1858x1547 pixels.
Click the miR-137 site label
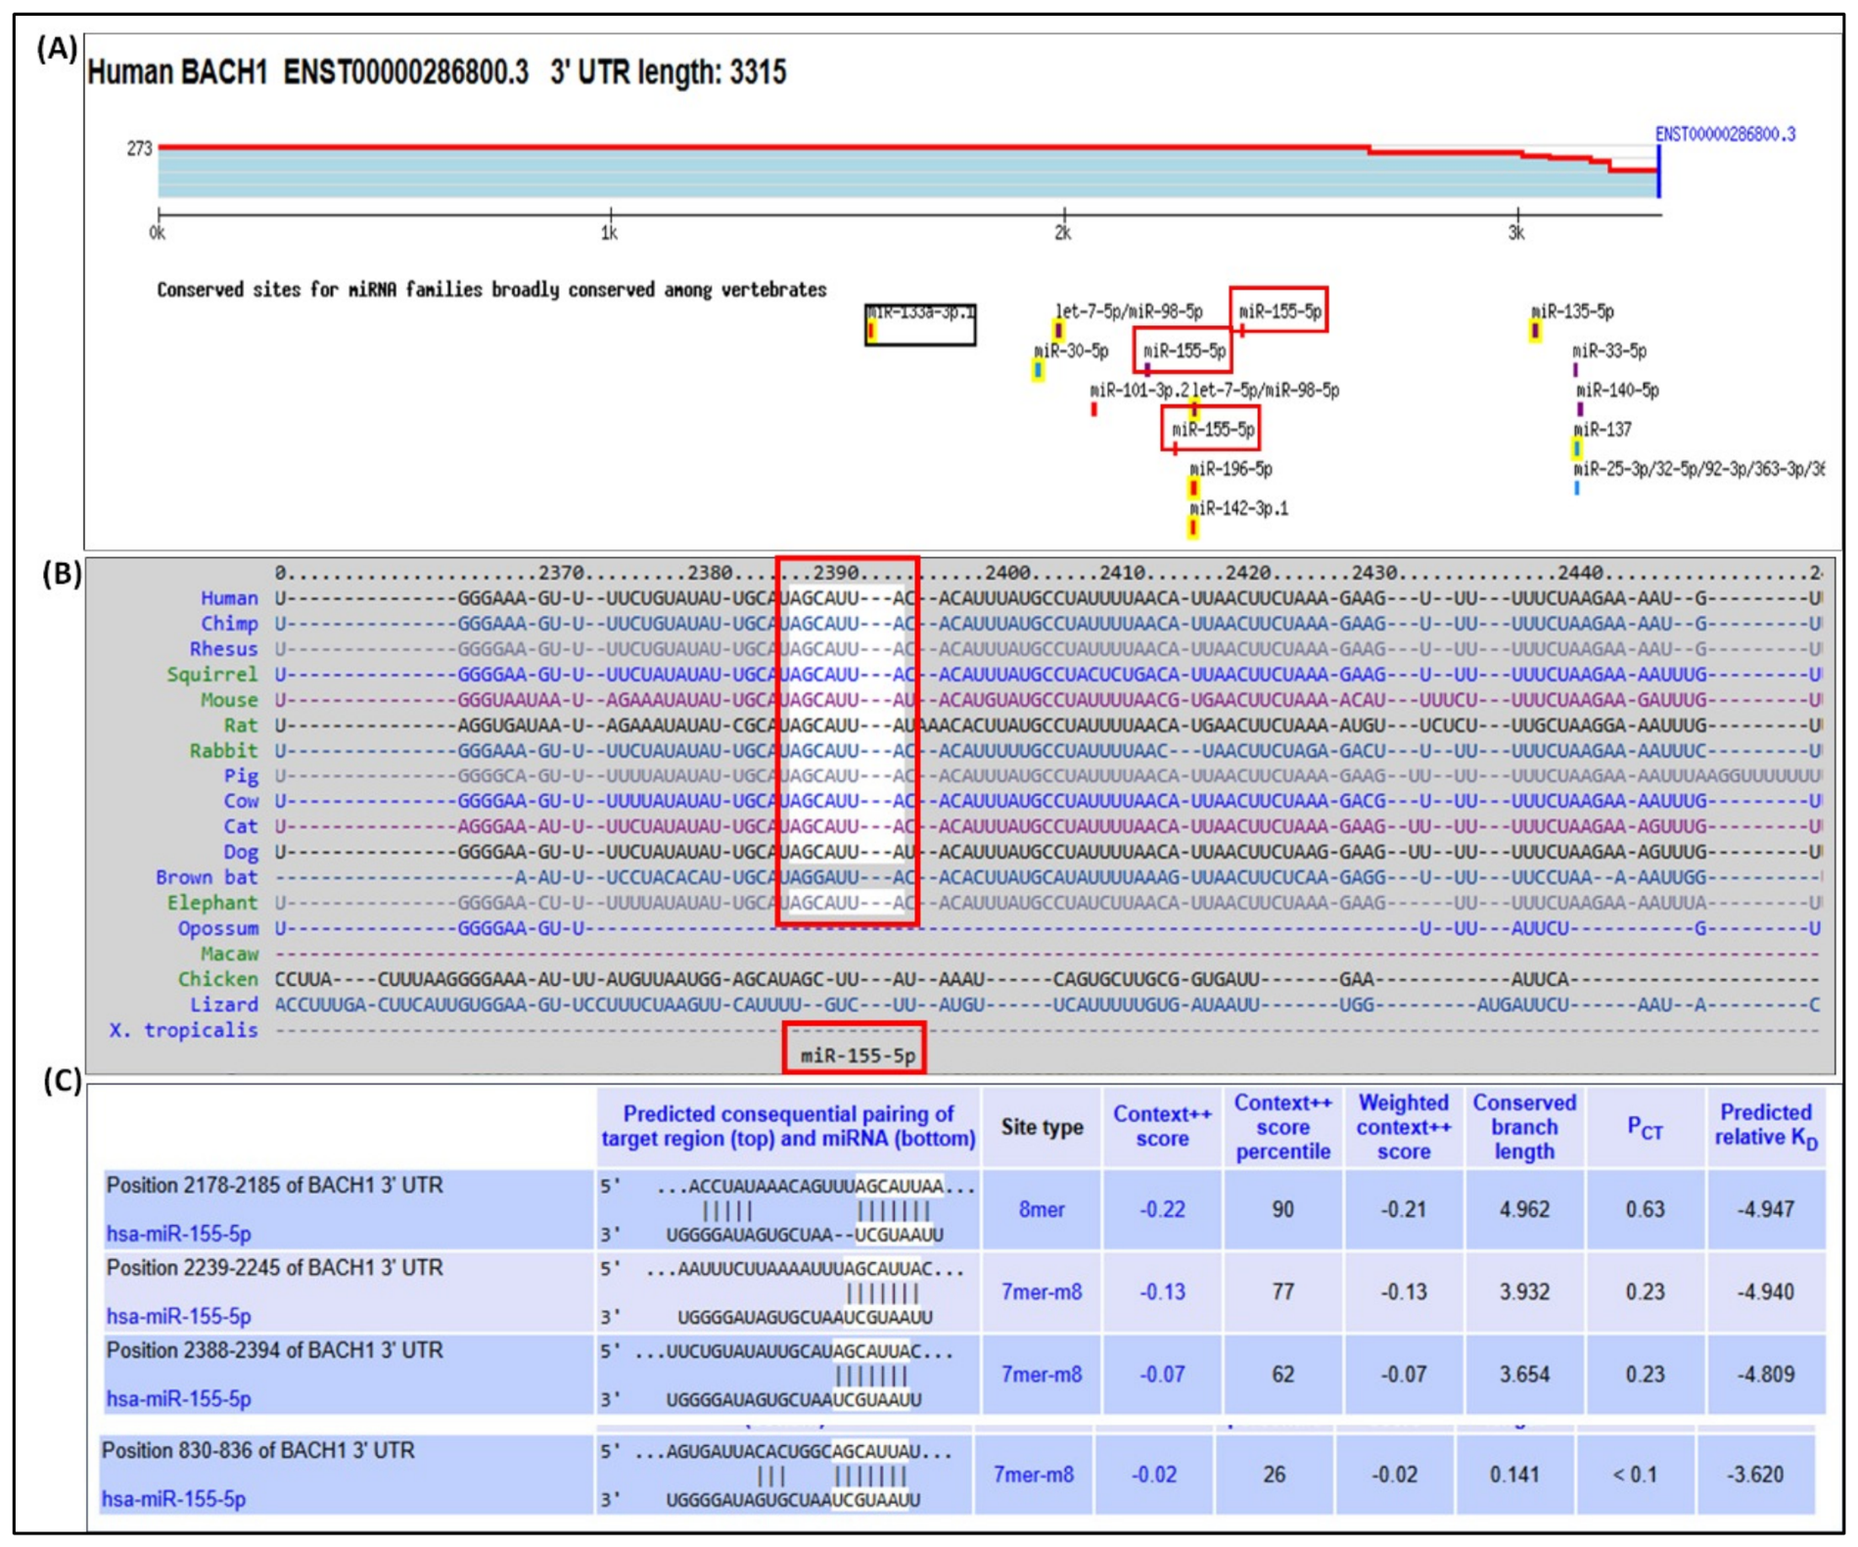(x=1603, y=429)
